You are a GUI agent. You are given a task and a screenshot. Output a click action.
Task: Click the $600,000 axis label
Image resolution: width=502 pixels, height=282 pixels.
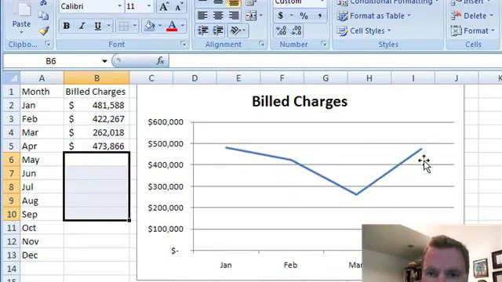166,122
